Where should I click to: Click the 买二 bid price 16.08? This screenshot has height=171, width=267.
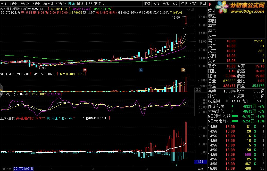(231, 46)
